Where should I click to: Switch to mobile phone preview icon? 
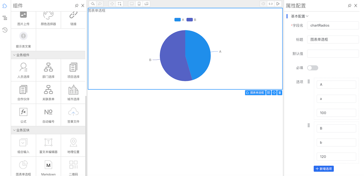click(x=139, y=4)
